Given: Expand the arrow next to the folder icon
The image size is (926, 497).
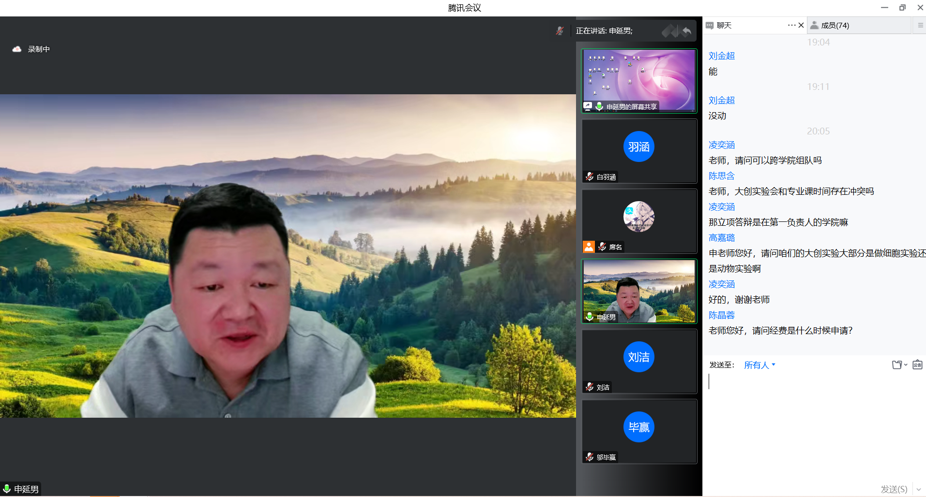Looking at the screenshot, I should [906, 365].
